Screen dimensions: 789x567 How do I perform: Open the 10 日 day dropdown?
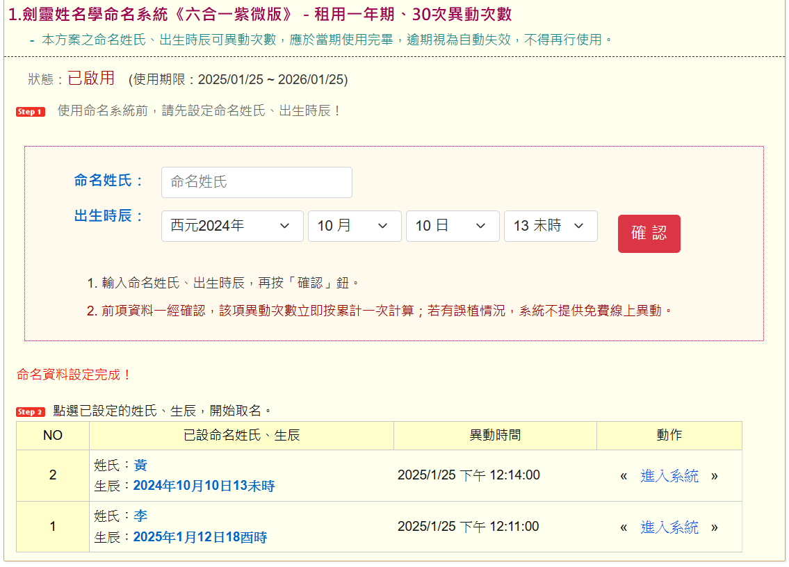(453, 226)
